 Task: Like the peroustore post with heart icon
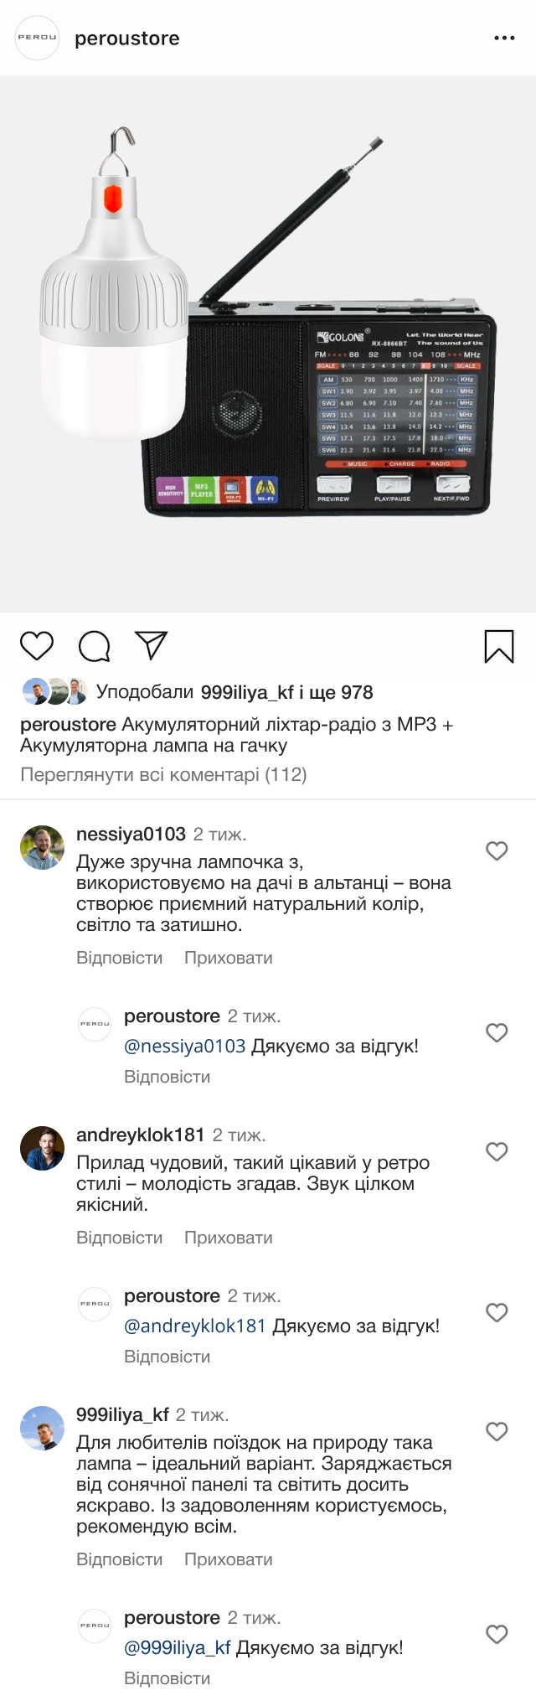pyautogui.click(x=37, y=646)
